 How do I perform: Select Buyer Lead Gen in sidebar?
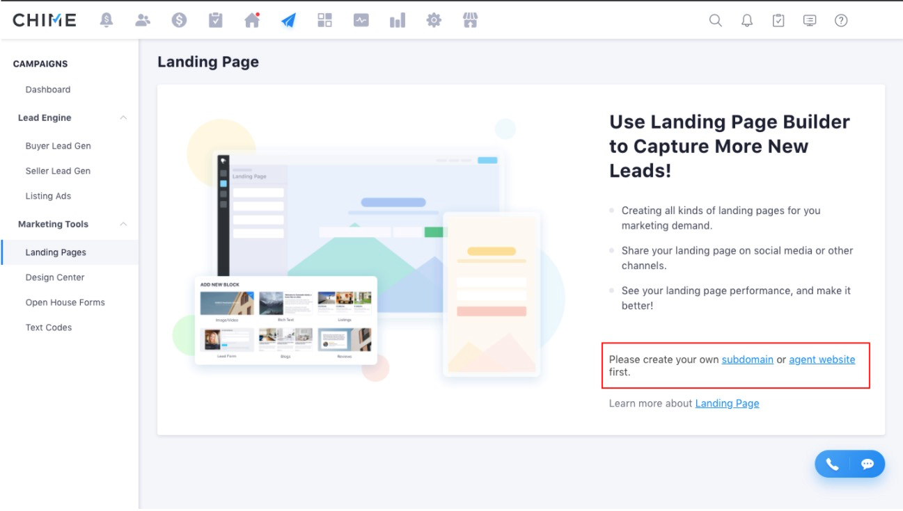pos(58,146)
